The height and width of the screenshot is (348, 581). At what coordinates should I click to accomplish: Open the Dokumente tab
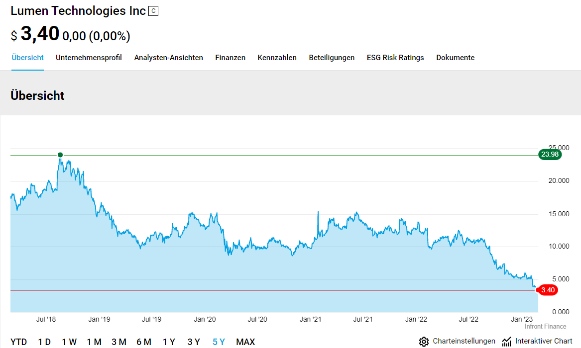point(455,58)
